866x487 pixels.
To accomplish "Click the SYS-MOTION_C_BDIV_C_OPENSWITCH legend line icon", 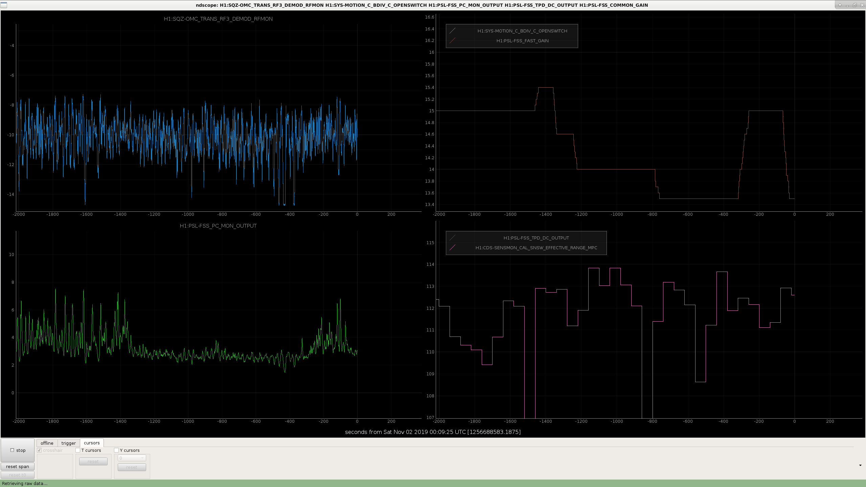I will [452, 31].
